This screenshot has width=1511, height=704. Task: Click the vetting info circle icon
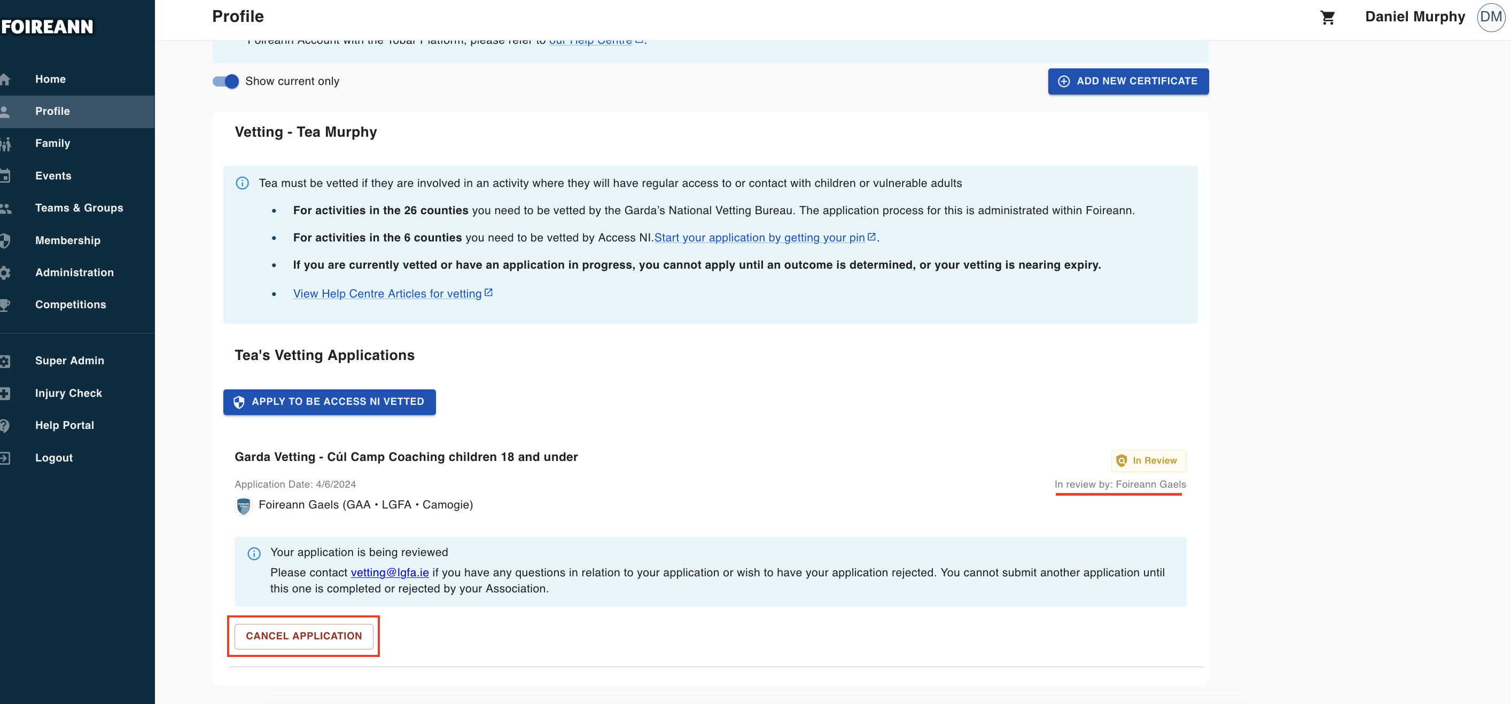click(242, 183)
